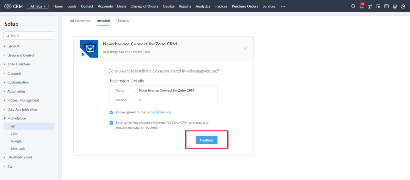Open the mail envelope icon

pos(386,6)
